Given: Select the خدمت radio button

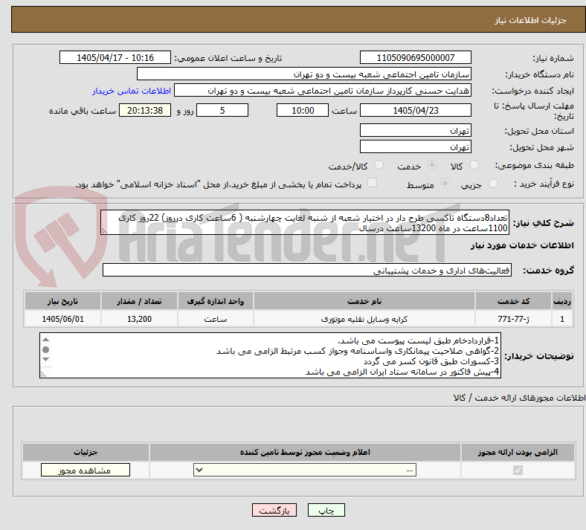Looking at the screenshot, I should [x=432, y=165].
